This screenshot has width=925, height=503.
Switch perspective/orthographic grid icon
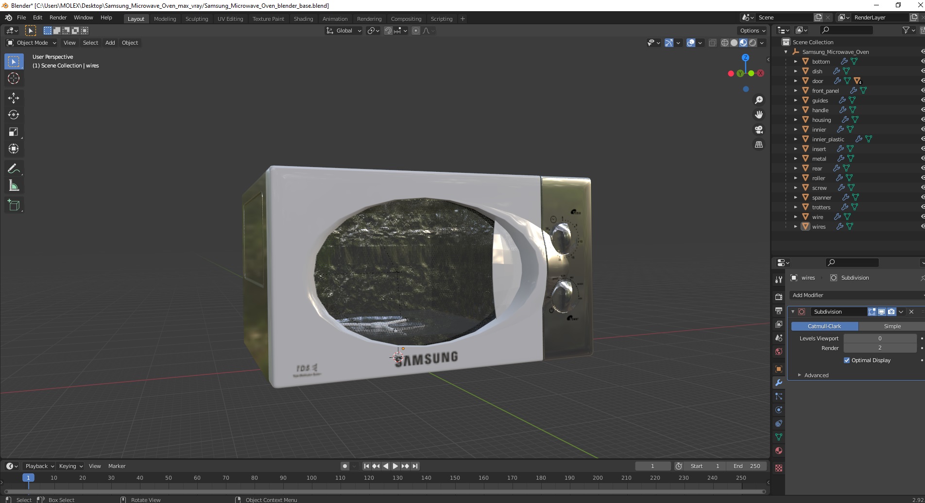(x=758, y=145)
